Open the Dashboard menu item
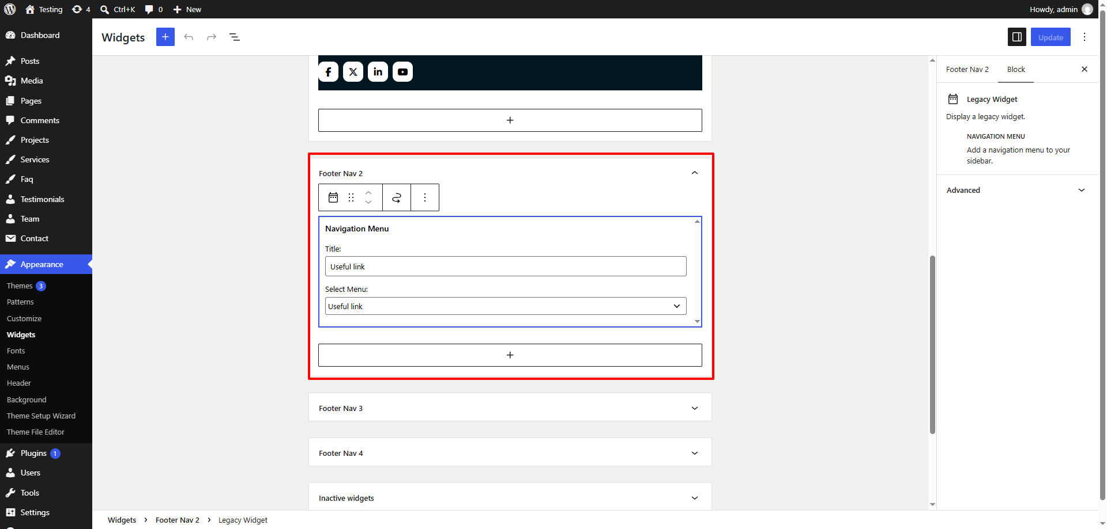 (x=40, y=35)
